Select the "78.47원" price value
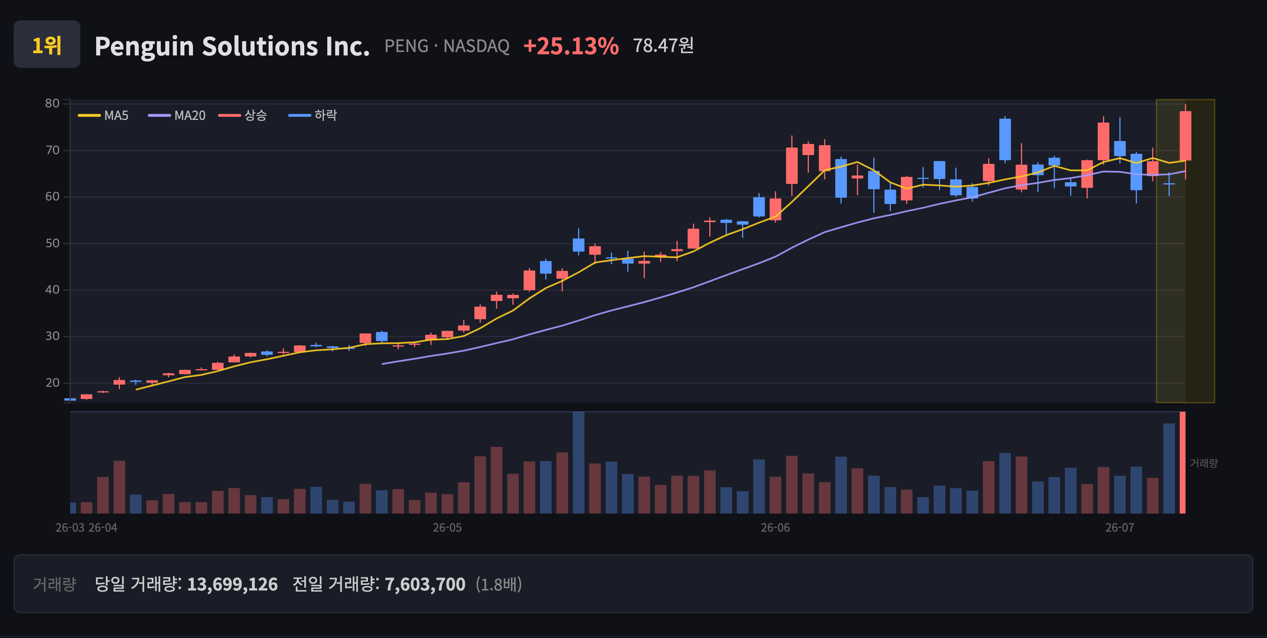This screenshot has width=1267, height=638. (663, 46)
